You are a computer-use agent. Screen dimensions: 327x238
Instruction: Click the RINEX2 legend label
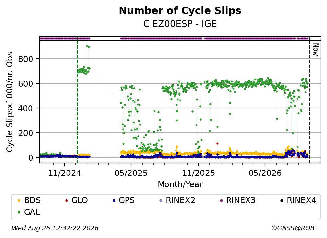point(180,200)
